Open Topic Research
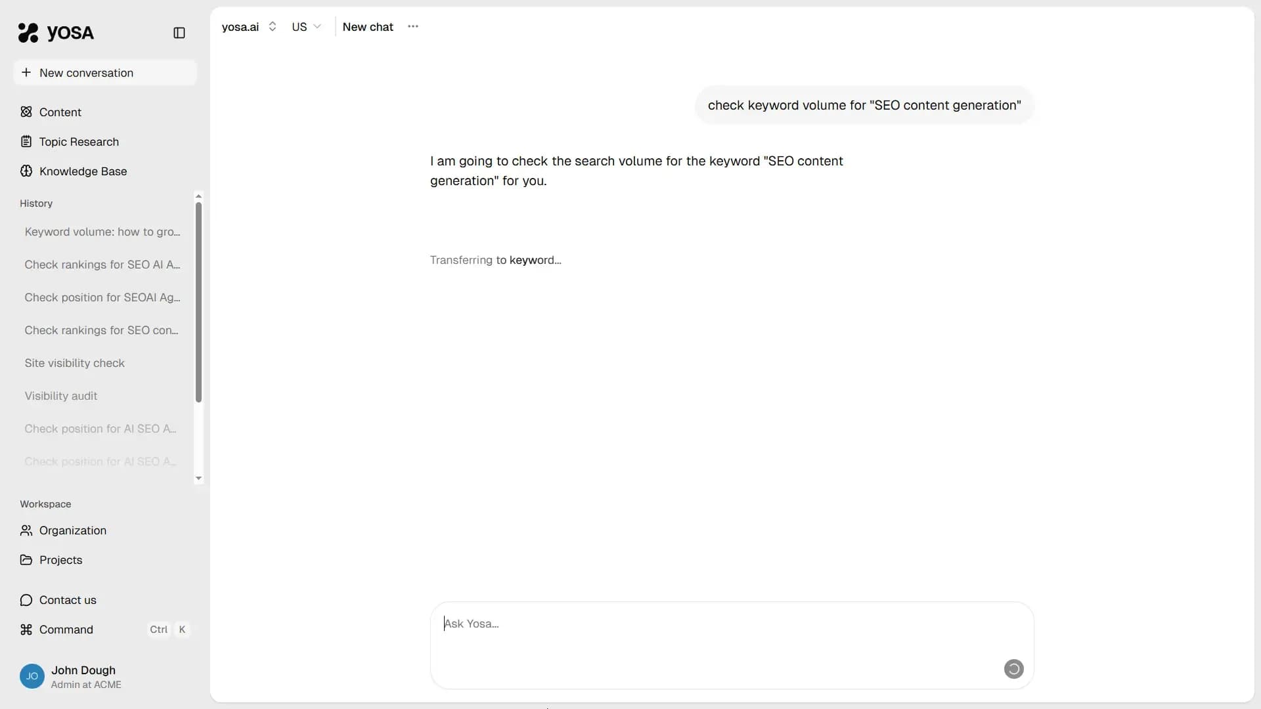 click(x=105, y=141)
